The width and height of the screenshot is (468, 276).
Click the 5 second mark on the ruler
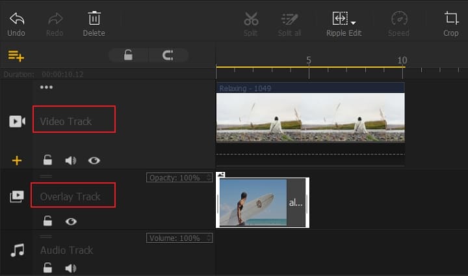pos(309,68)
